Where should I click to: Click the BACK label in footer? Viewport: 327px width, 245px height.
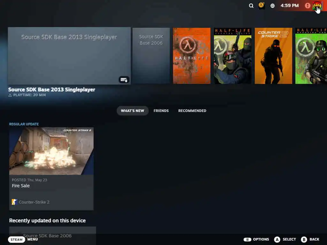(314, 239)
